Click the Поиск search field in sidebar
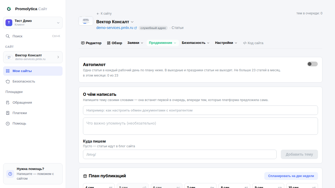 [x=33, y=36]
